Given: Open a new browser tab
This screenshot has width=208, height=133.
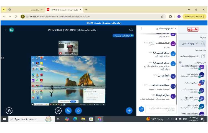Looking at the screenshot, I should click(x=86, y=10).
